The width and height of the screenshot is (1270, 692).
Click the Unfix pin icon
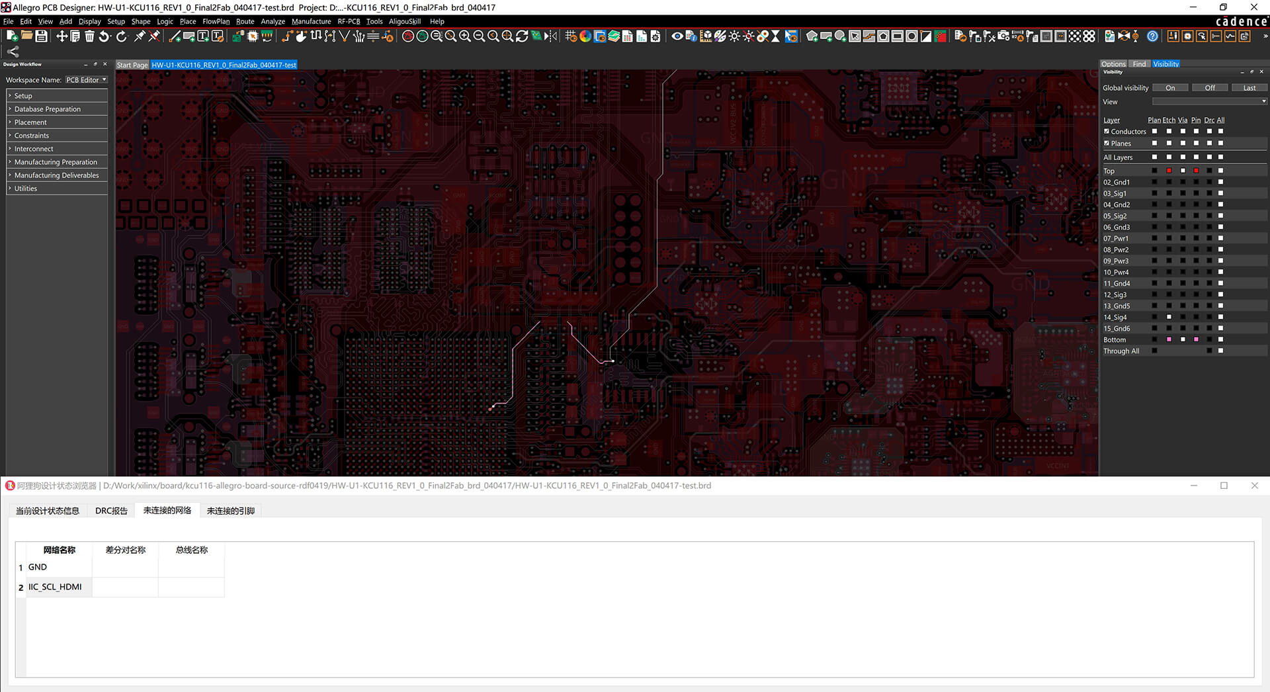pos(154,36)
